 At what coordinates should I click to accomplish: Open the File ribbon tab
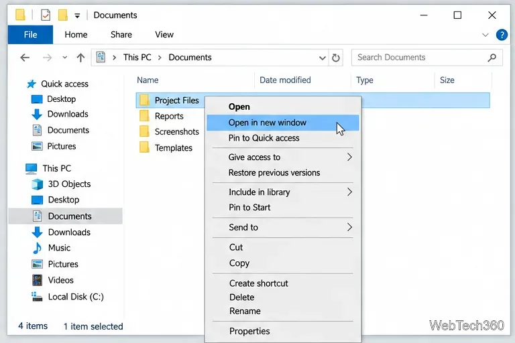pyautogui.click(x=30, y=34)
